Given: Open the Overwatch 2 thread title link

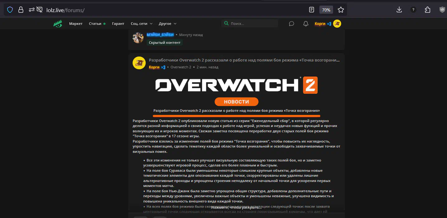Looking at the screenshot, I should pos(244,60).
